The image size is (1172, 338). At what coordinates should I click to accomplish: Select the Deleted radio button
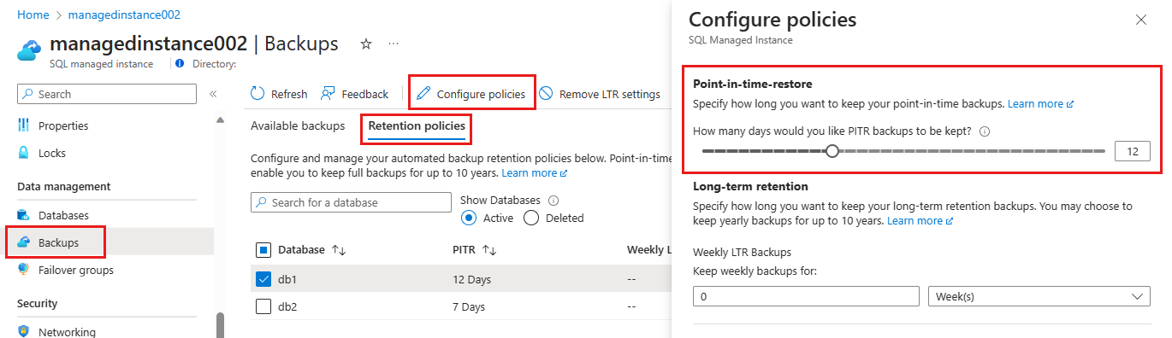click(530, 218)
